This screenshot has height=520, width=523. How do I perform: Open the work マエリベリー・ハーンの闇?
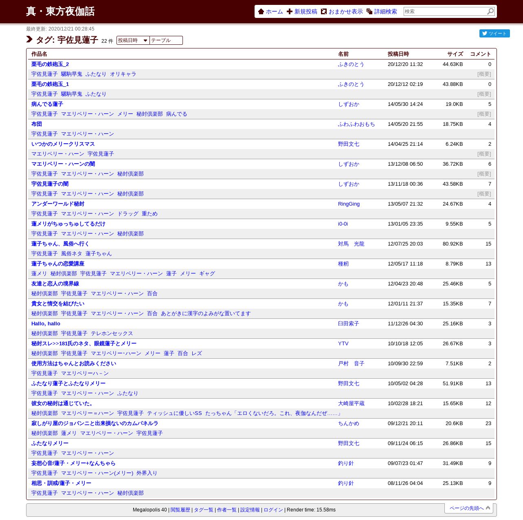pos(63,164)
